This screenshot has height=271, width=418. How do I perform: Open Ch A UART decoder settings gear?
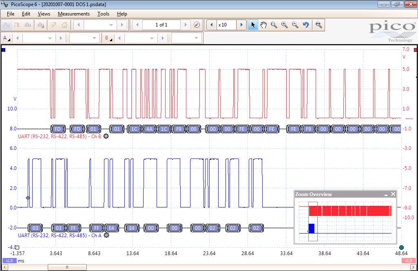[x=106, y=235]
